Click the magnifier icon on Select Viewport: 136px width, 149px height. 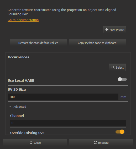[113, 67]
